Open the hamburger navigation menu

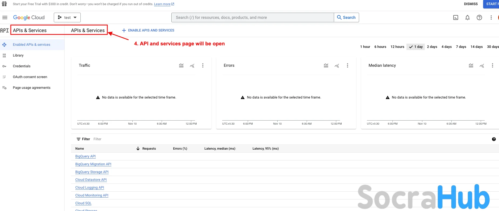[5, 17]
